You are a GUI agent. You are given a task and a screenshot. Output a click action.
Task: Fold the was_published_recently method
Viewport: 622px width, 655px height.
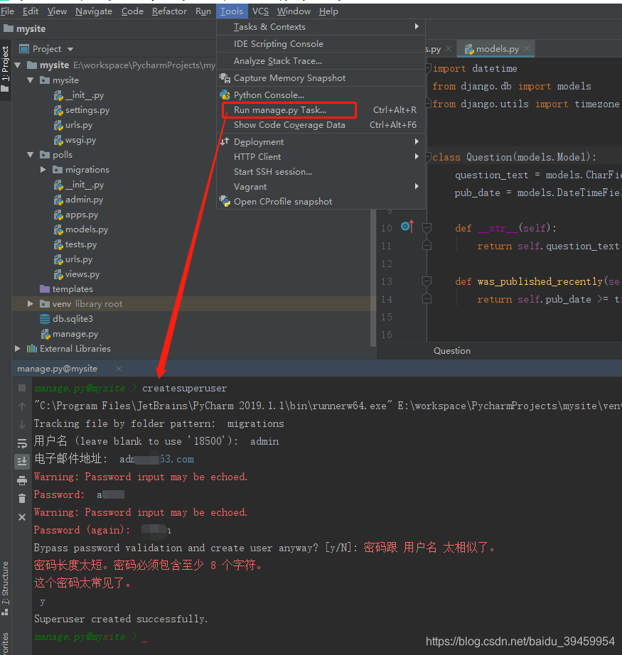click(427, 281)
